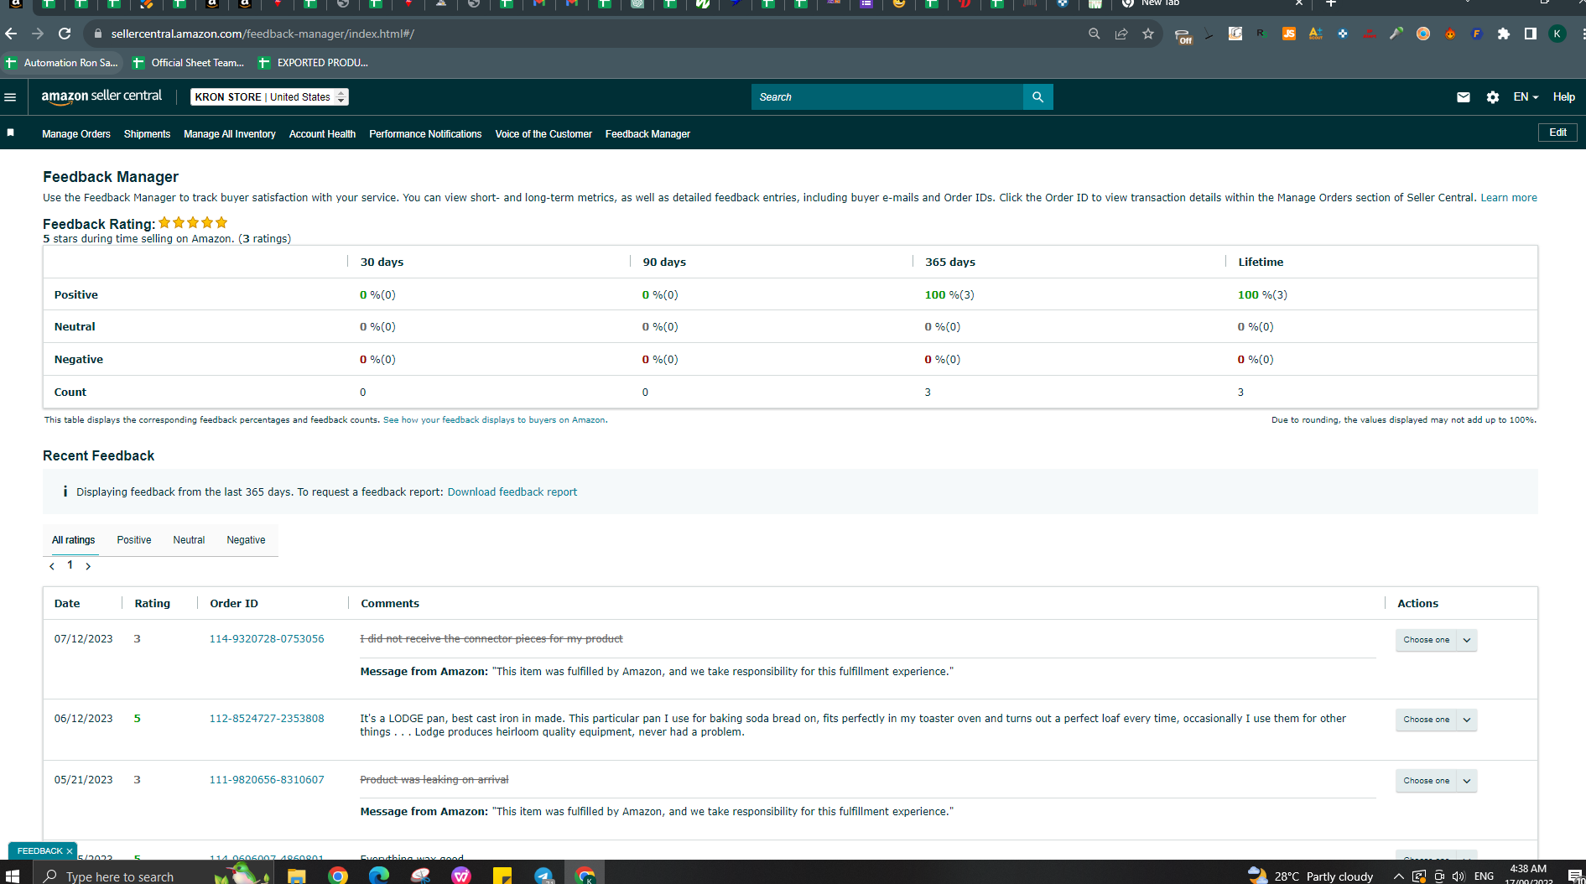Image resolution: width=1586 pixels, height=884 pixels.
Task: Open Telegram from taskbar
Action: pyautogui.click(x=543, y=876)
